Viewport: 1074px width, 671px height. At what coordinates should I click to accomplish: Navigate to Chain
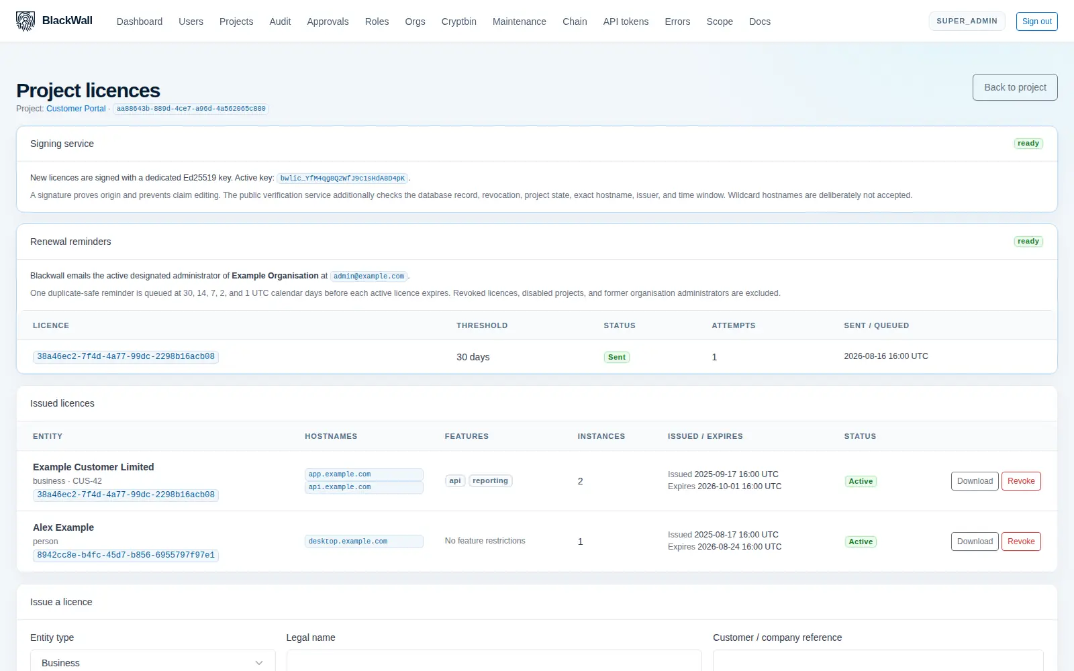[x=575, y=21]
